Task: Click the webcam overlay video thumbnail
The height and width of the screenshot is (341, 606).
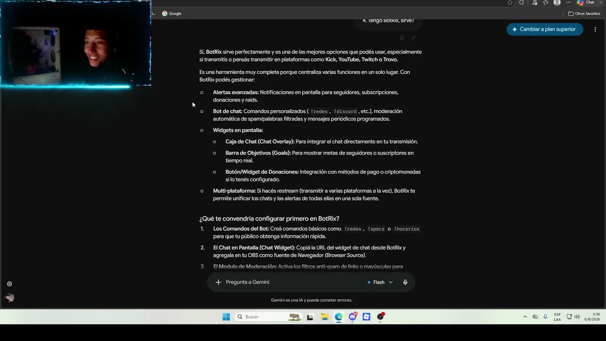Action: [76, 44]
